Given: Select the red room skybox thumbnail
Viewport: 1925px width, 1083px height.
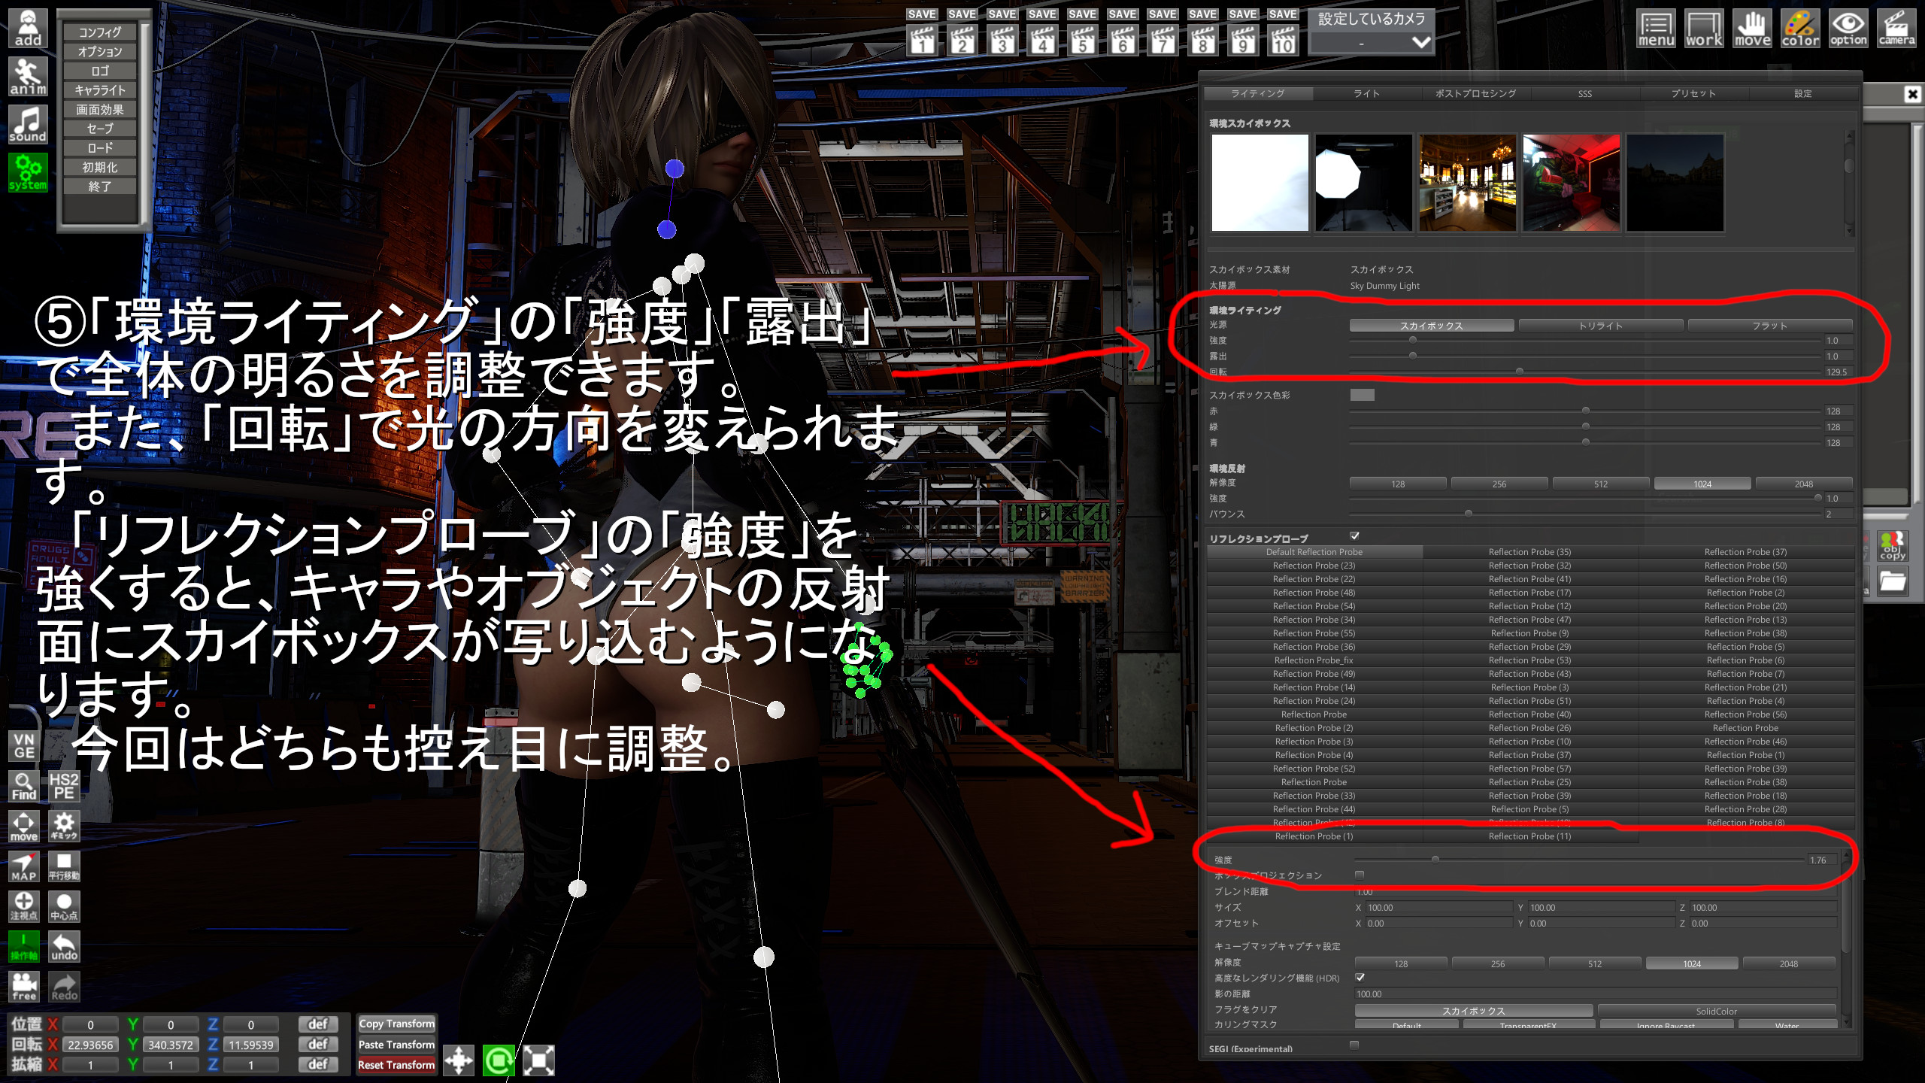Looking at the screenshot, I should tap(1571, 183).
